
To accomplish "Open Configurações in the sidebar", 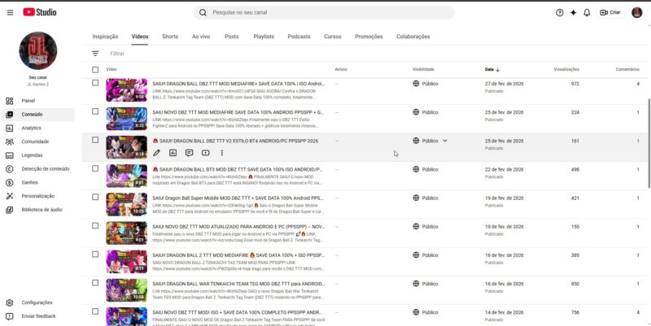I will coord(37,302).
